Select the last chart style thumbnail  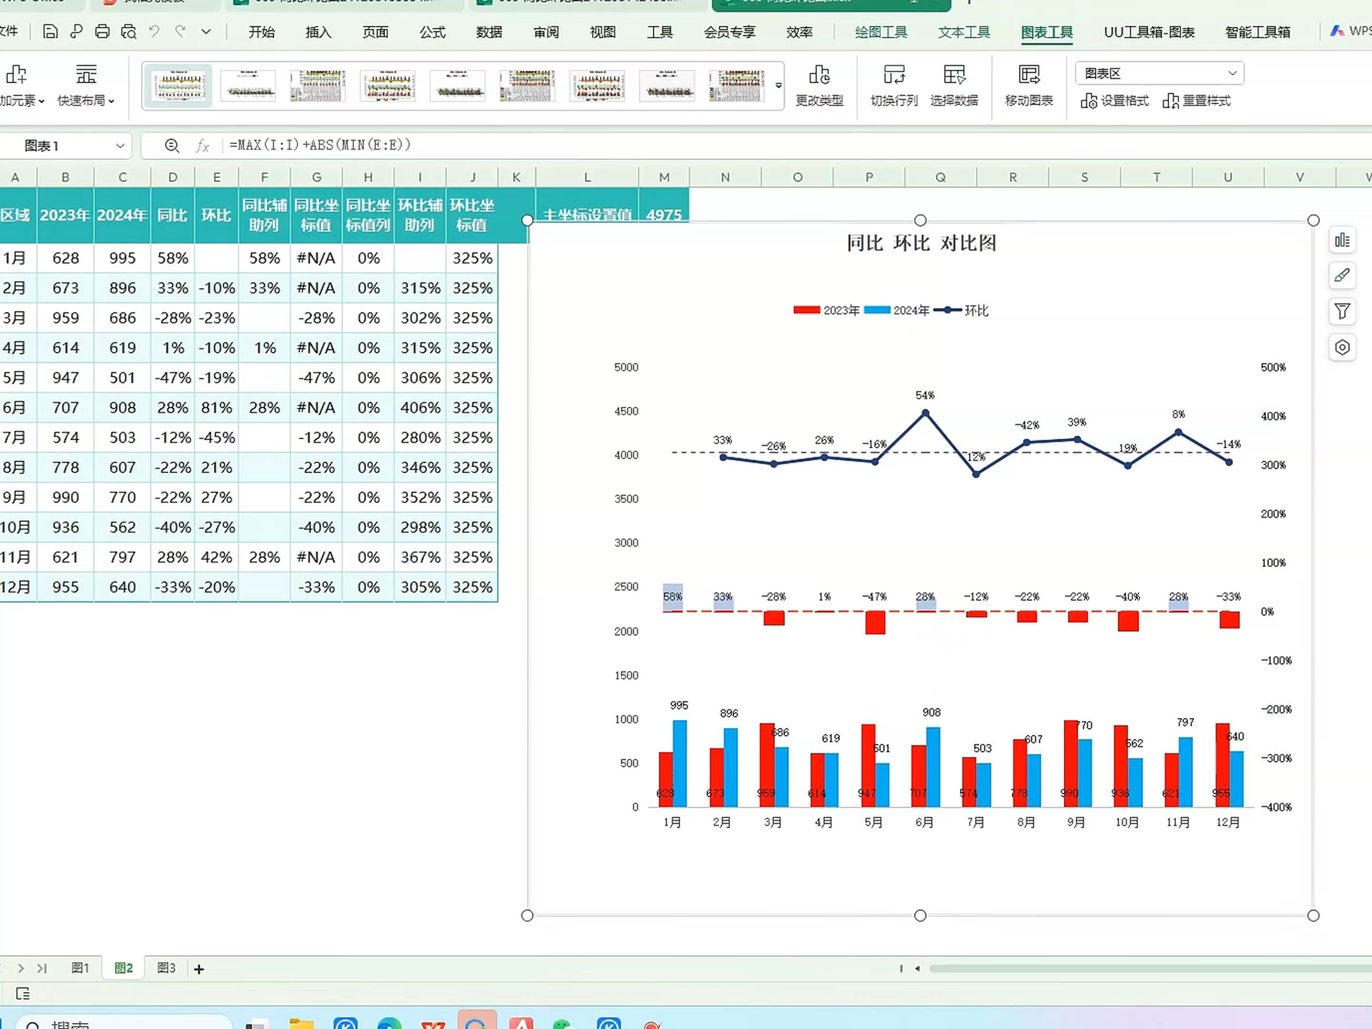pyautogui.click(x=736, y=86)
